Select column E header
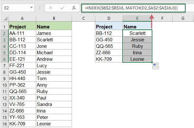Image resolution: width=194 pixels, height=128 pixels. tap(137, 18)
